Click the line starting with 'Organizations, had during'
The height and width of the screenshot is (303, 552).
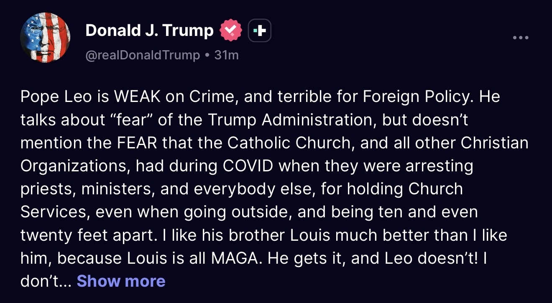click(247, 166)
